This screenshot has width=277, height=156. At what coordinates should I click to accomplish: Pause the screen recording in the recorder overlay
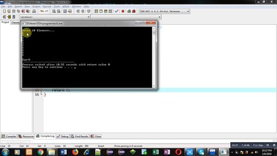click(267, 145)
